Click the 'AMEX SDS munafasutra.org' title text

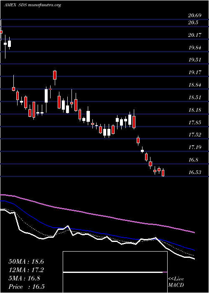click(x=32, y=5)
